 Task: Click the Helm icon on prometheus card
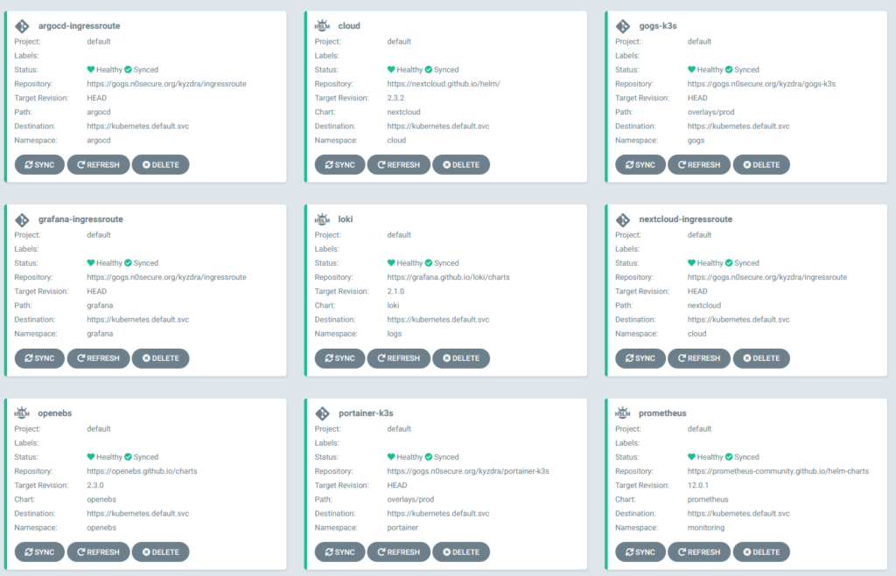click(x=623, y=413)
